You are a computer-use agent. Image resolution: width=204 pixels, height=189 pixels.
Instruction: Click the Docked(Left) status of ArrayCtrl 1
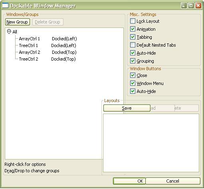[64, 39]
